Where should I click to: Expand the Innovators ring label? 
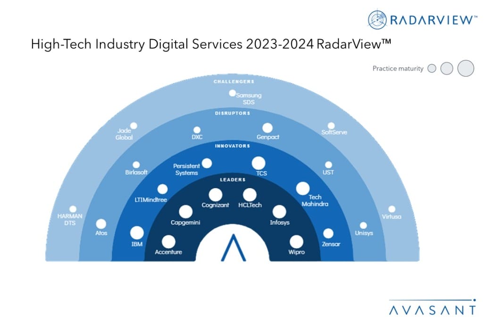tap(233, 146)
